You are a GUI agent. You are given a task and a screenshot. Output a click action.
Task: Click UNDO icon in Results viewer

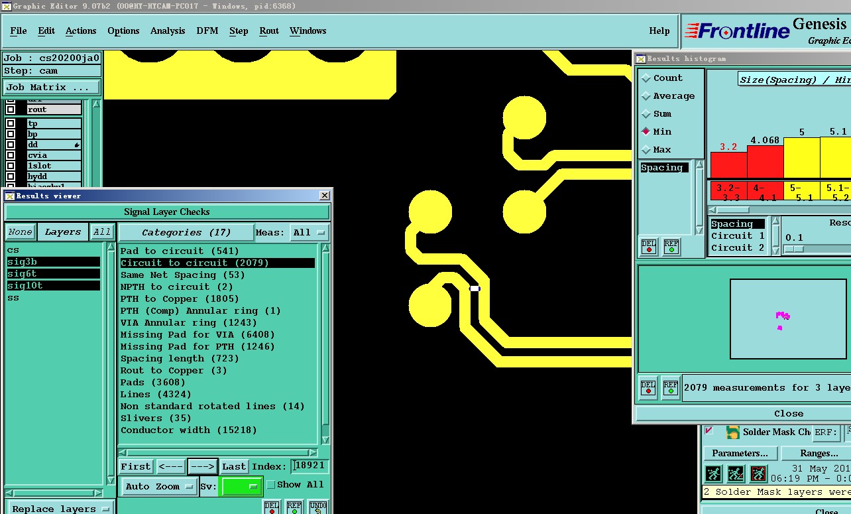(318, 507)
